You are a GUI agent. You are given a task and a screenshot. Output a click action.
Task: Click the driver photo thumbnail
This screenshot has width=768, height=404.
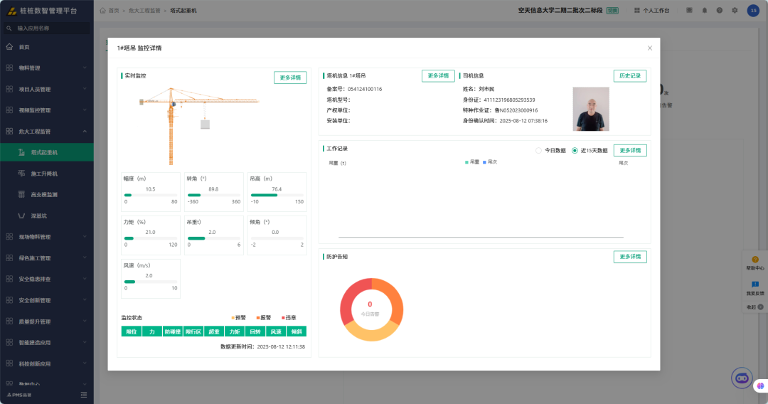coord(591,109)
